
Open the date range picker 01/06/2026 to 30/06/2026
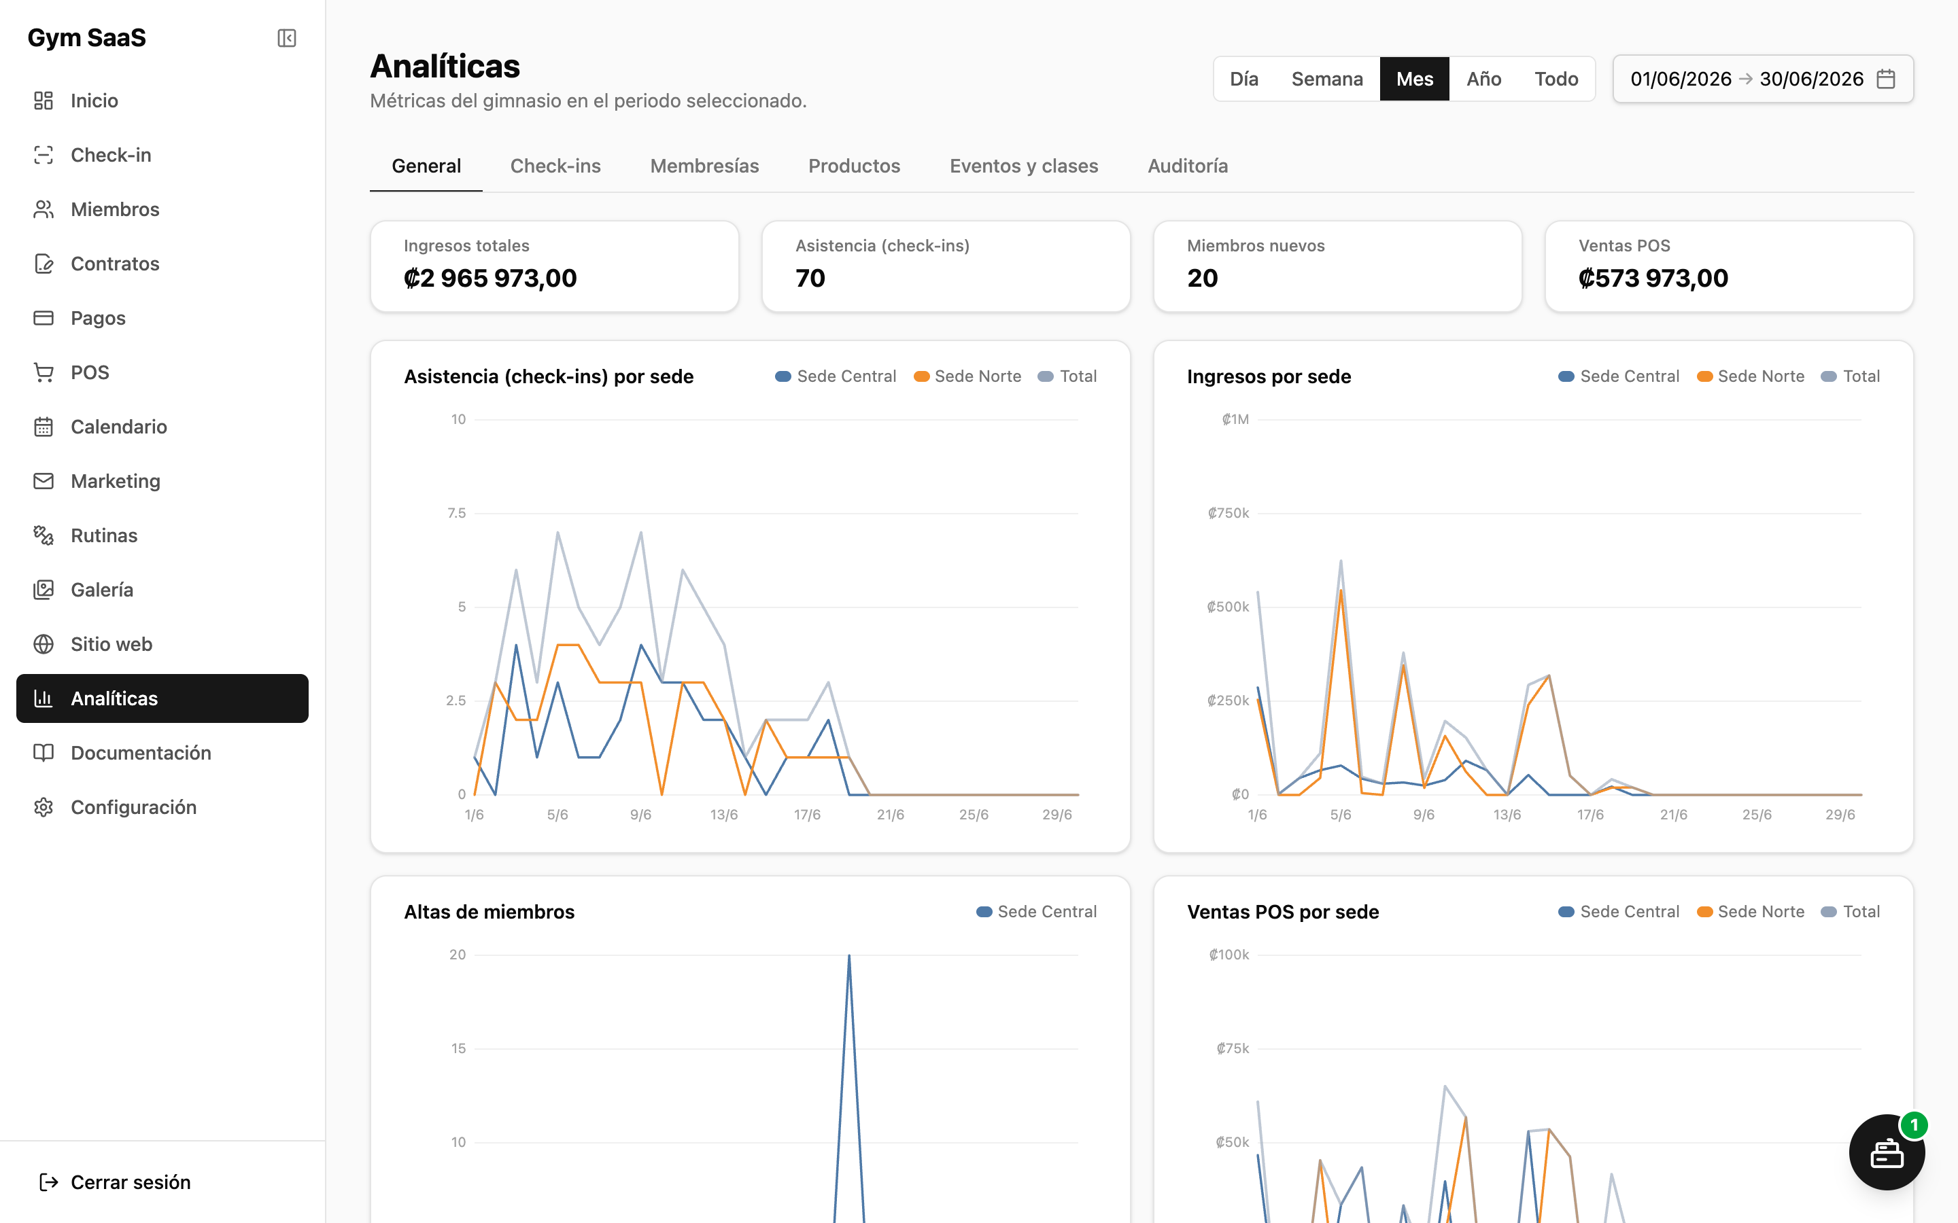tap(1763, 78)
